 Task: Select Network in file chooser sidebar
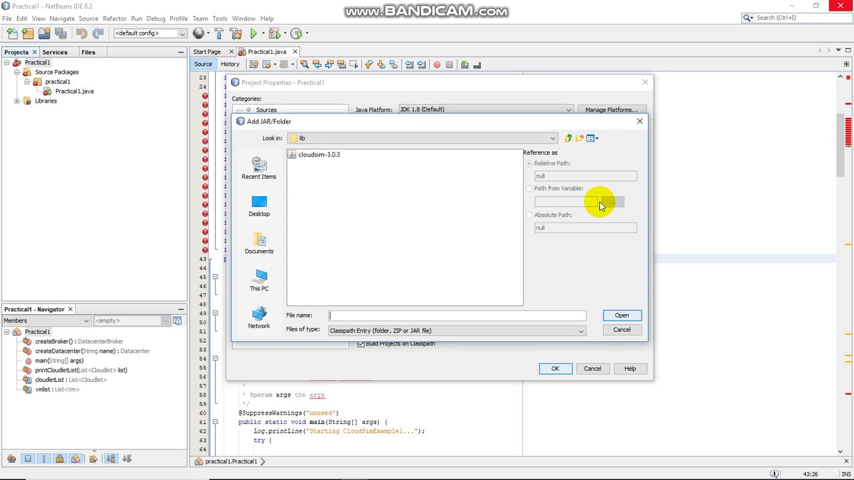click(259, 317)
